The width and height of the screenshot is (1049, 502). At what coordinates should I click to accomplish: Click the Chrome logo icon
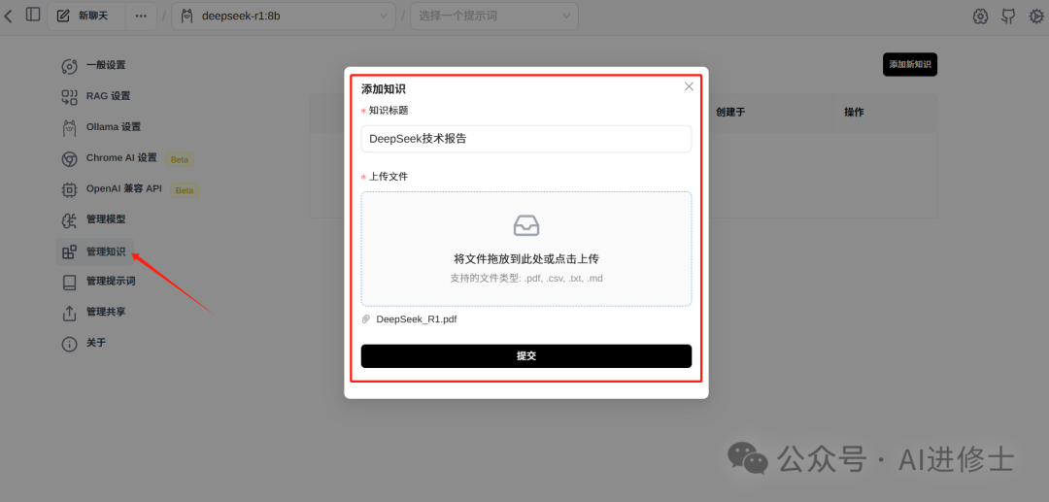70,158
